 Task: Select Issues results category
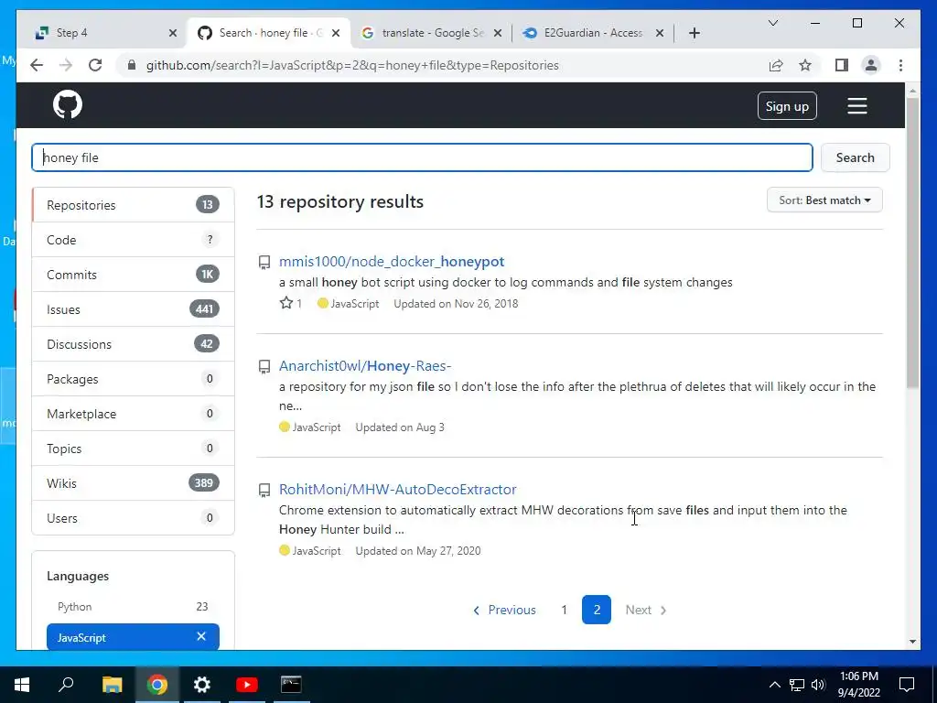click(133, 309)
